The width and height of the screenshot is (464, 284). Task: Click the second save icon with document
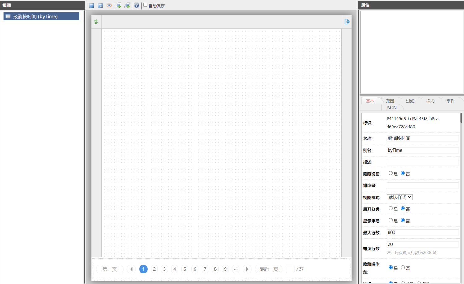pyautogui.click(x=100, y=6)
